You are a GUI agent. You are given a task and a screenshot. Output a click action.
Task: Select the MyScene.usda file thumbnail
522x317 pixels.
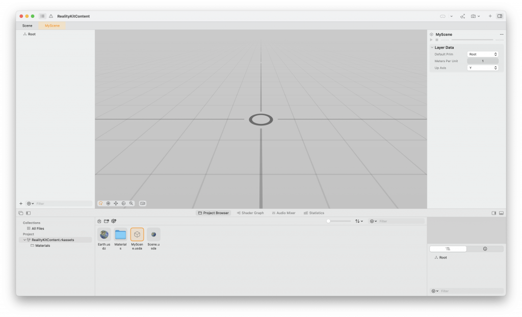pyautogui.click(x=137, y=234)
